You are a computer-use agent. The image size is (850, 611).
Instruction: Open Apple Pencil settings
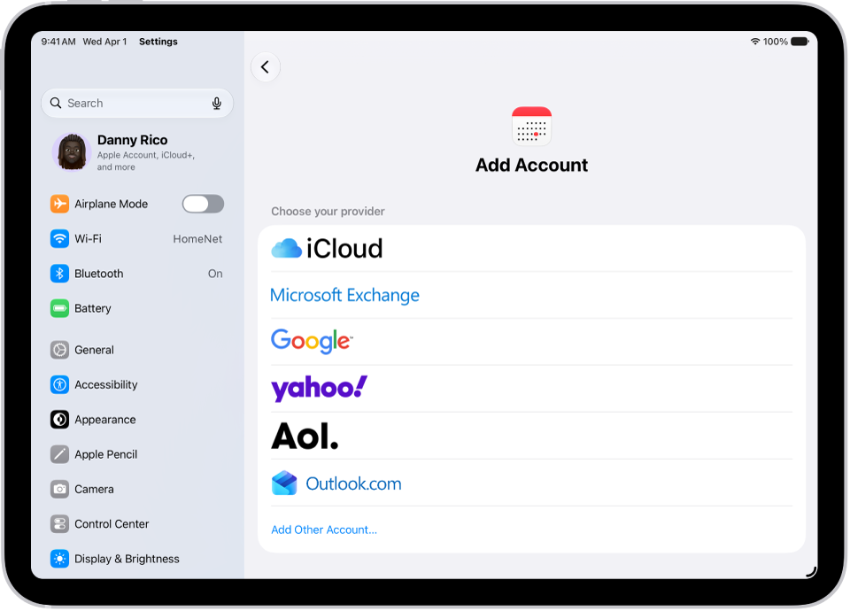pyautogui.click(x=136, y=454)
